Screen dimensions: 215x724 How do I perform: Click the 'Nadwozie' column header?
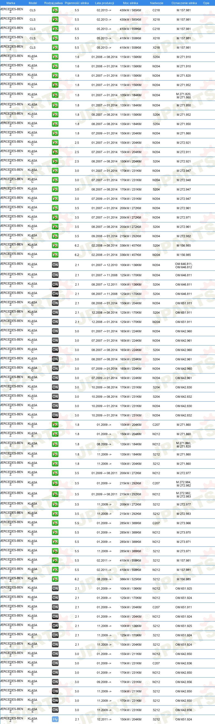click(156, 3)
